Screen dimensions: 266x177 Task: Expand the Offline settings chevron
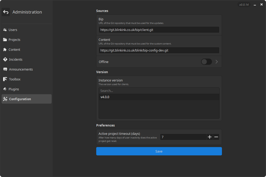216,62
